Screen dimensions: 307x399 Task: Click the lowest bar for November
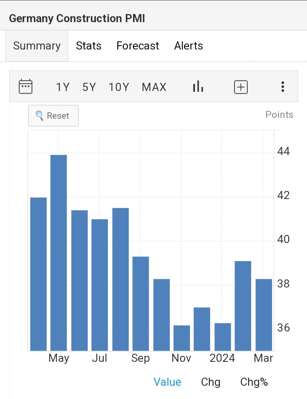pos(182,337)
